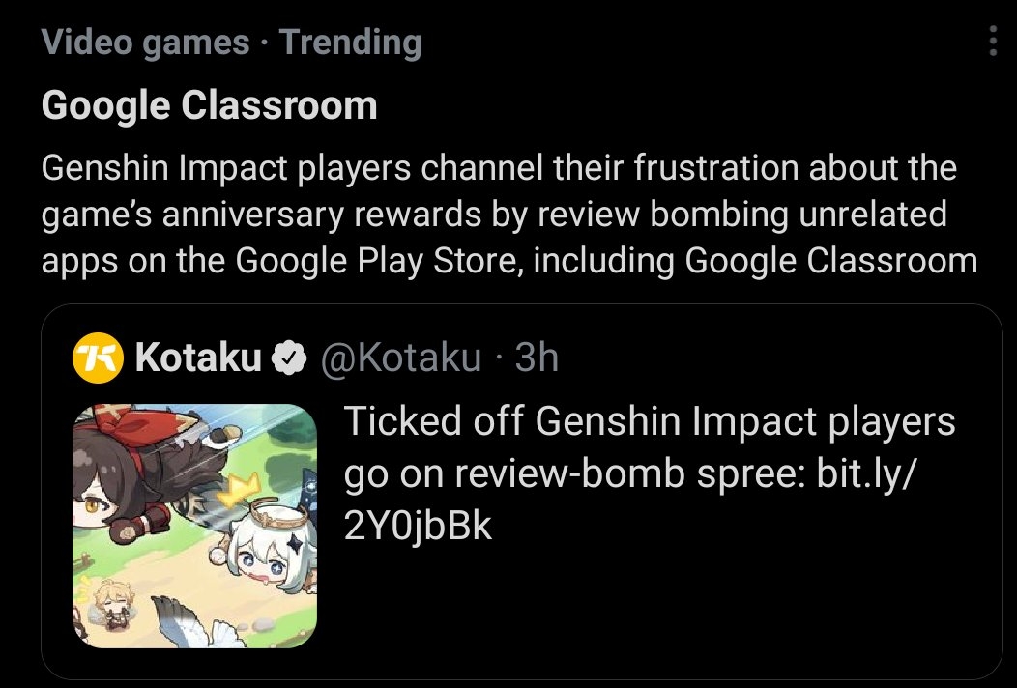Open the Genshin Impact article thumbnail
The image size is (1017, 688).
click(x=194, y=526)
